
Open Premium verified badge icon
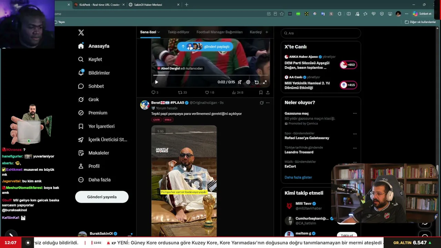81,113
